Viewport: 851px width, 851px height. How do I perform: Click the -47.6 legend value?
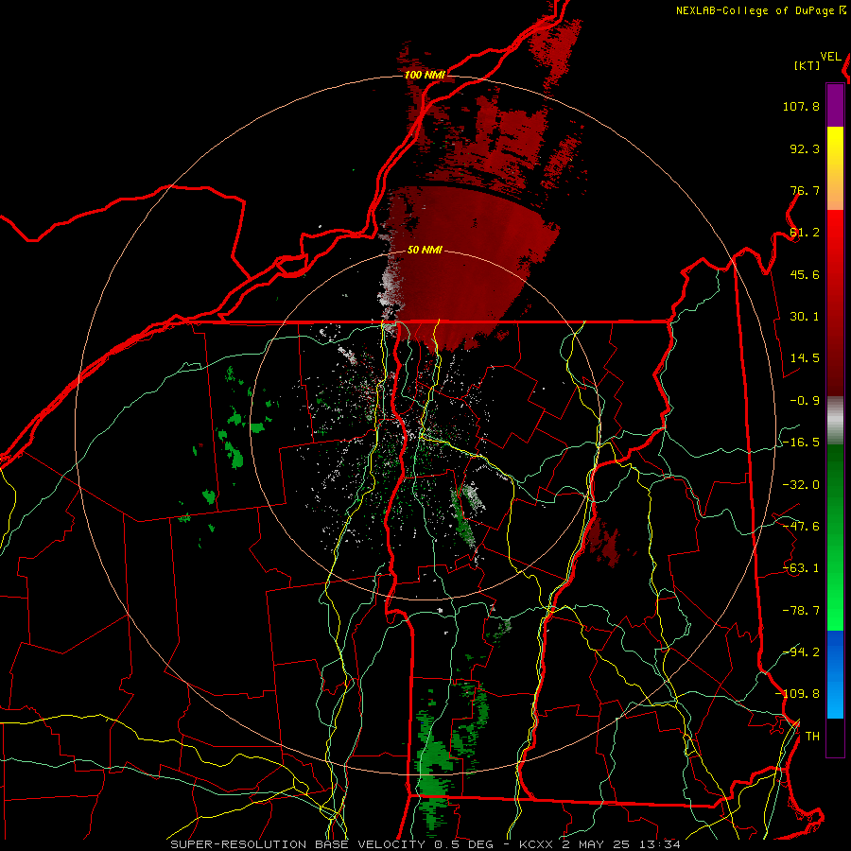(801, 527)
